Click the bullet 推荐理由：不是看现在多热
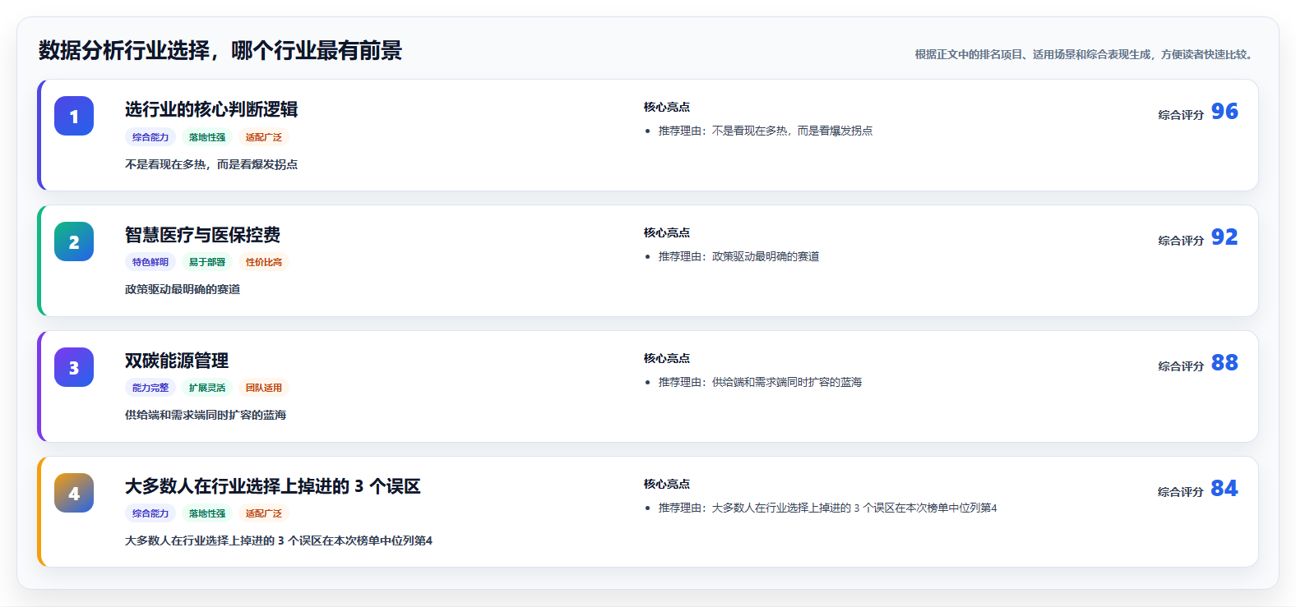Viewport: 1296px width, 607px height. (766, 131)
